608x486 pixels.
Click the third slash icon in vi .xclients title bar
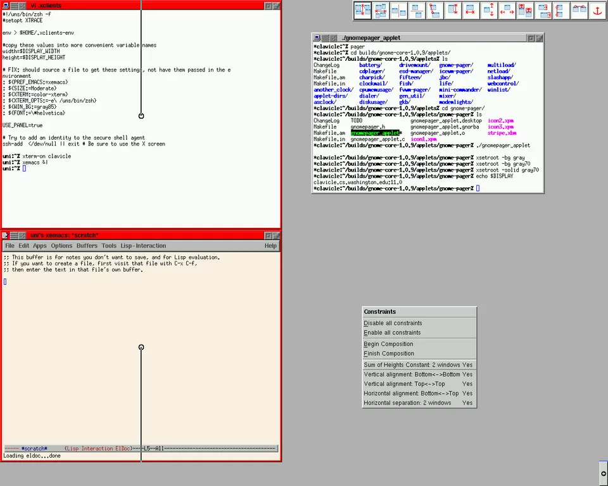(x=23, y=6)
